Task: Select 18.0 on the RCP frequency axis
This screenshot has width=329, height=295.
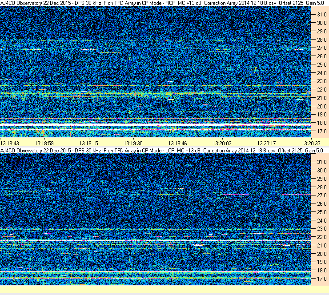Action: click(x=321, y=123)
